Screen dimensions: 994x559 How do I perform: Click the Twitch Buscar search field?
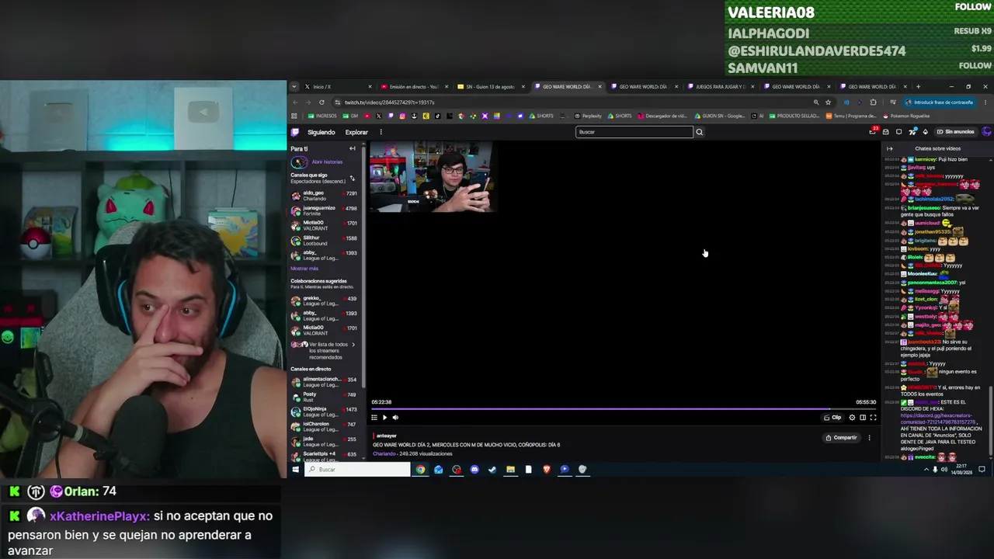(634, 132)
